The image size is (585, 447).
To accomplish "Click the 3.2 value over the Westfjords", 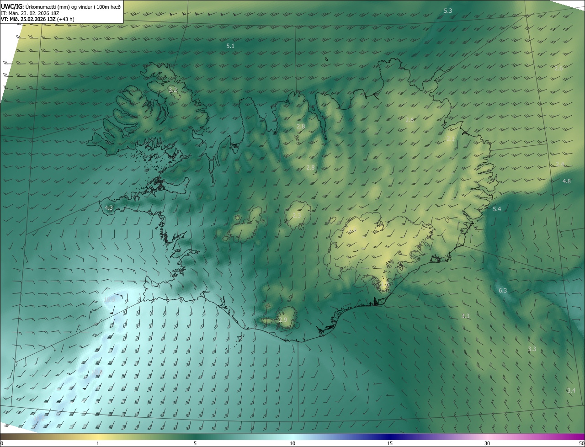I will tap(173, 90).
